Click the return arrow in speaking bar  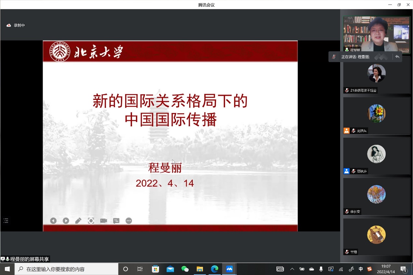(x=397, y=57)
